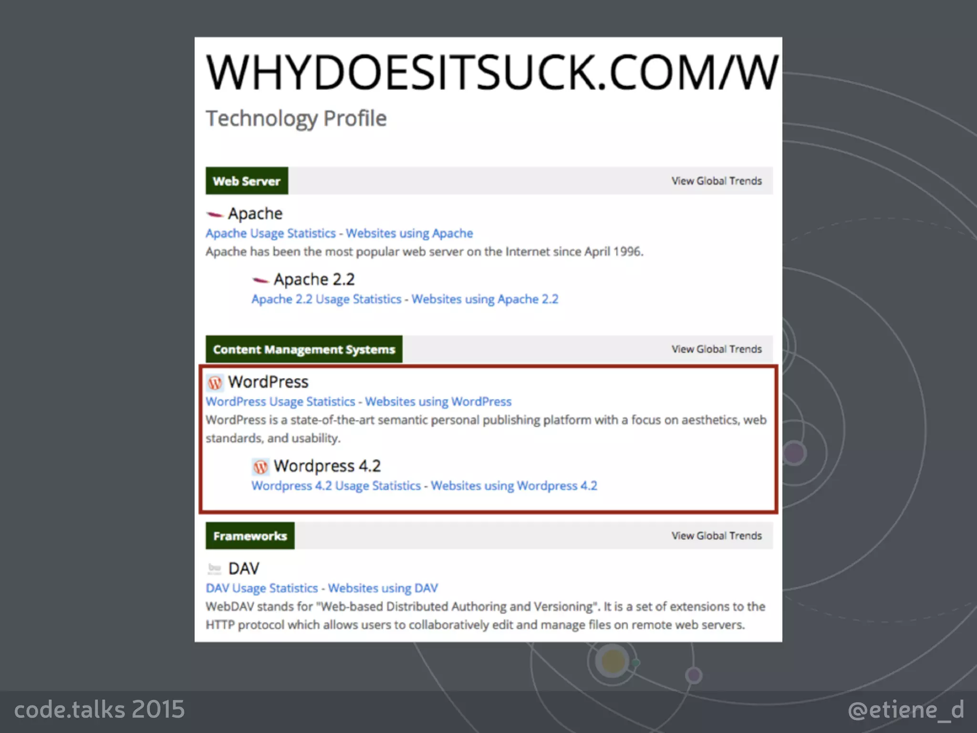The image size is (977, 733).
Task: Click the code.talks 2015 footer text
Action: click(x=99, y=709)
